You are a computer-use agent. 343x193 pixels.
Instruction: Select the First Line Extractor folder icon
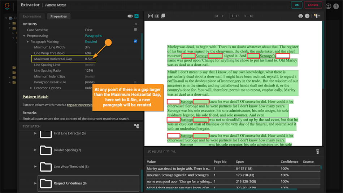pos(46,134)
